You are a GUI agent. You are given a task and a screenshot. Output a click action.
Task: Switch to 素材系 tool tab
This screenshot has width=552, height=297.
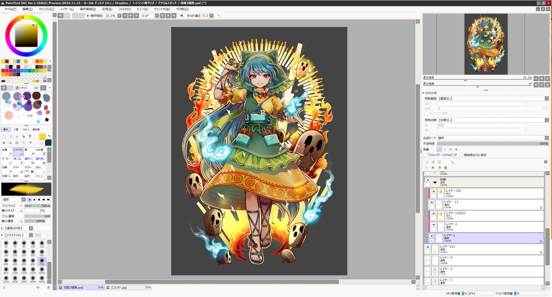click(x=36, y=129)
